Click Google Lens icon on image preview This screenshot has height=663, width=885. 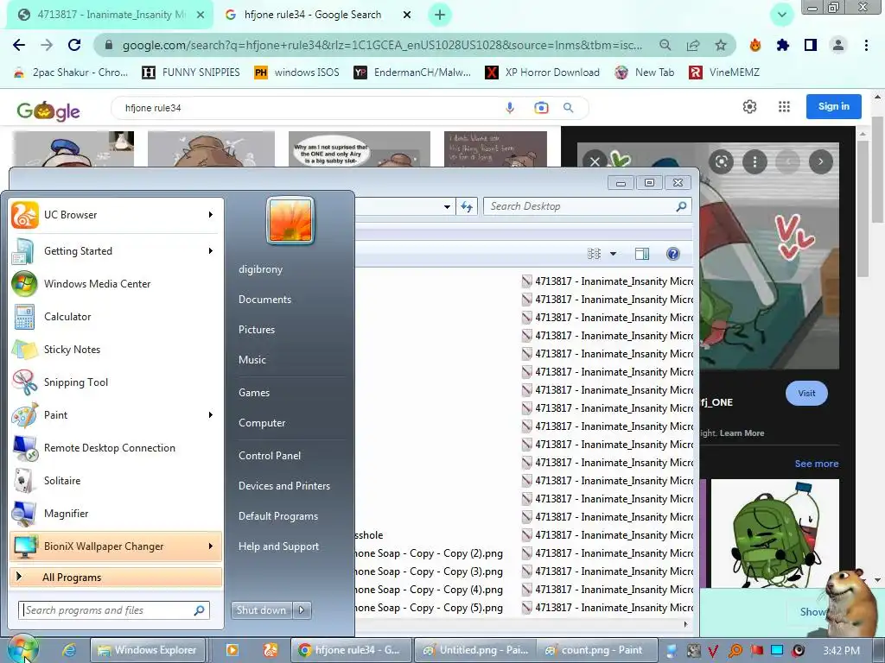[x=722, y=161]
